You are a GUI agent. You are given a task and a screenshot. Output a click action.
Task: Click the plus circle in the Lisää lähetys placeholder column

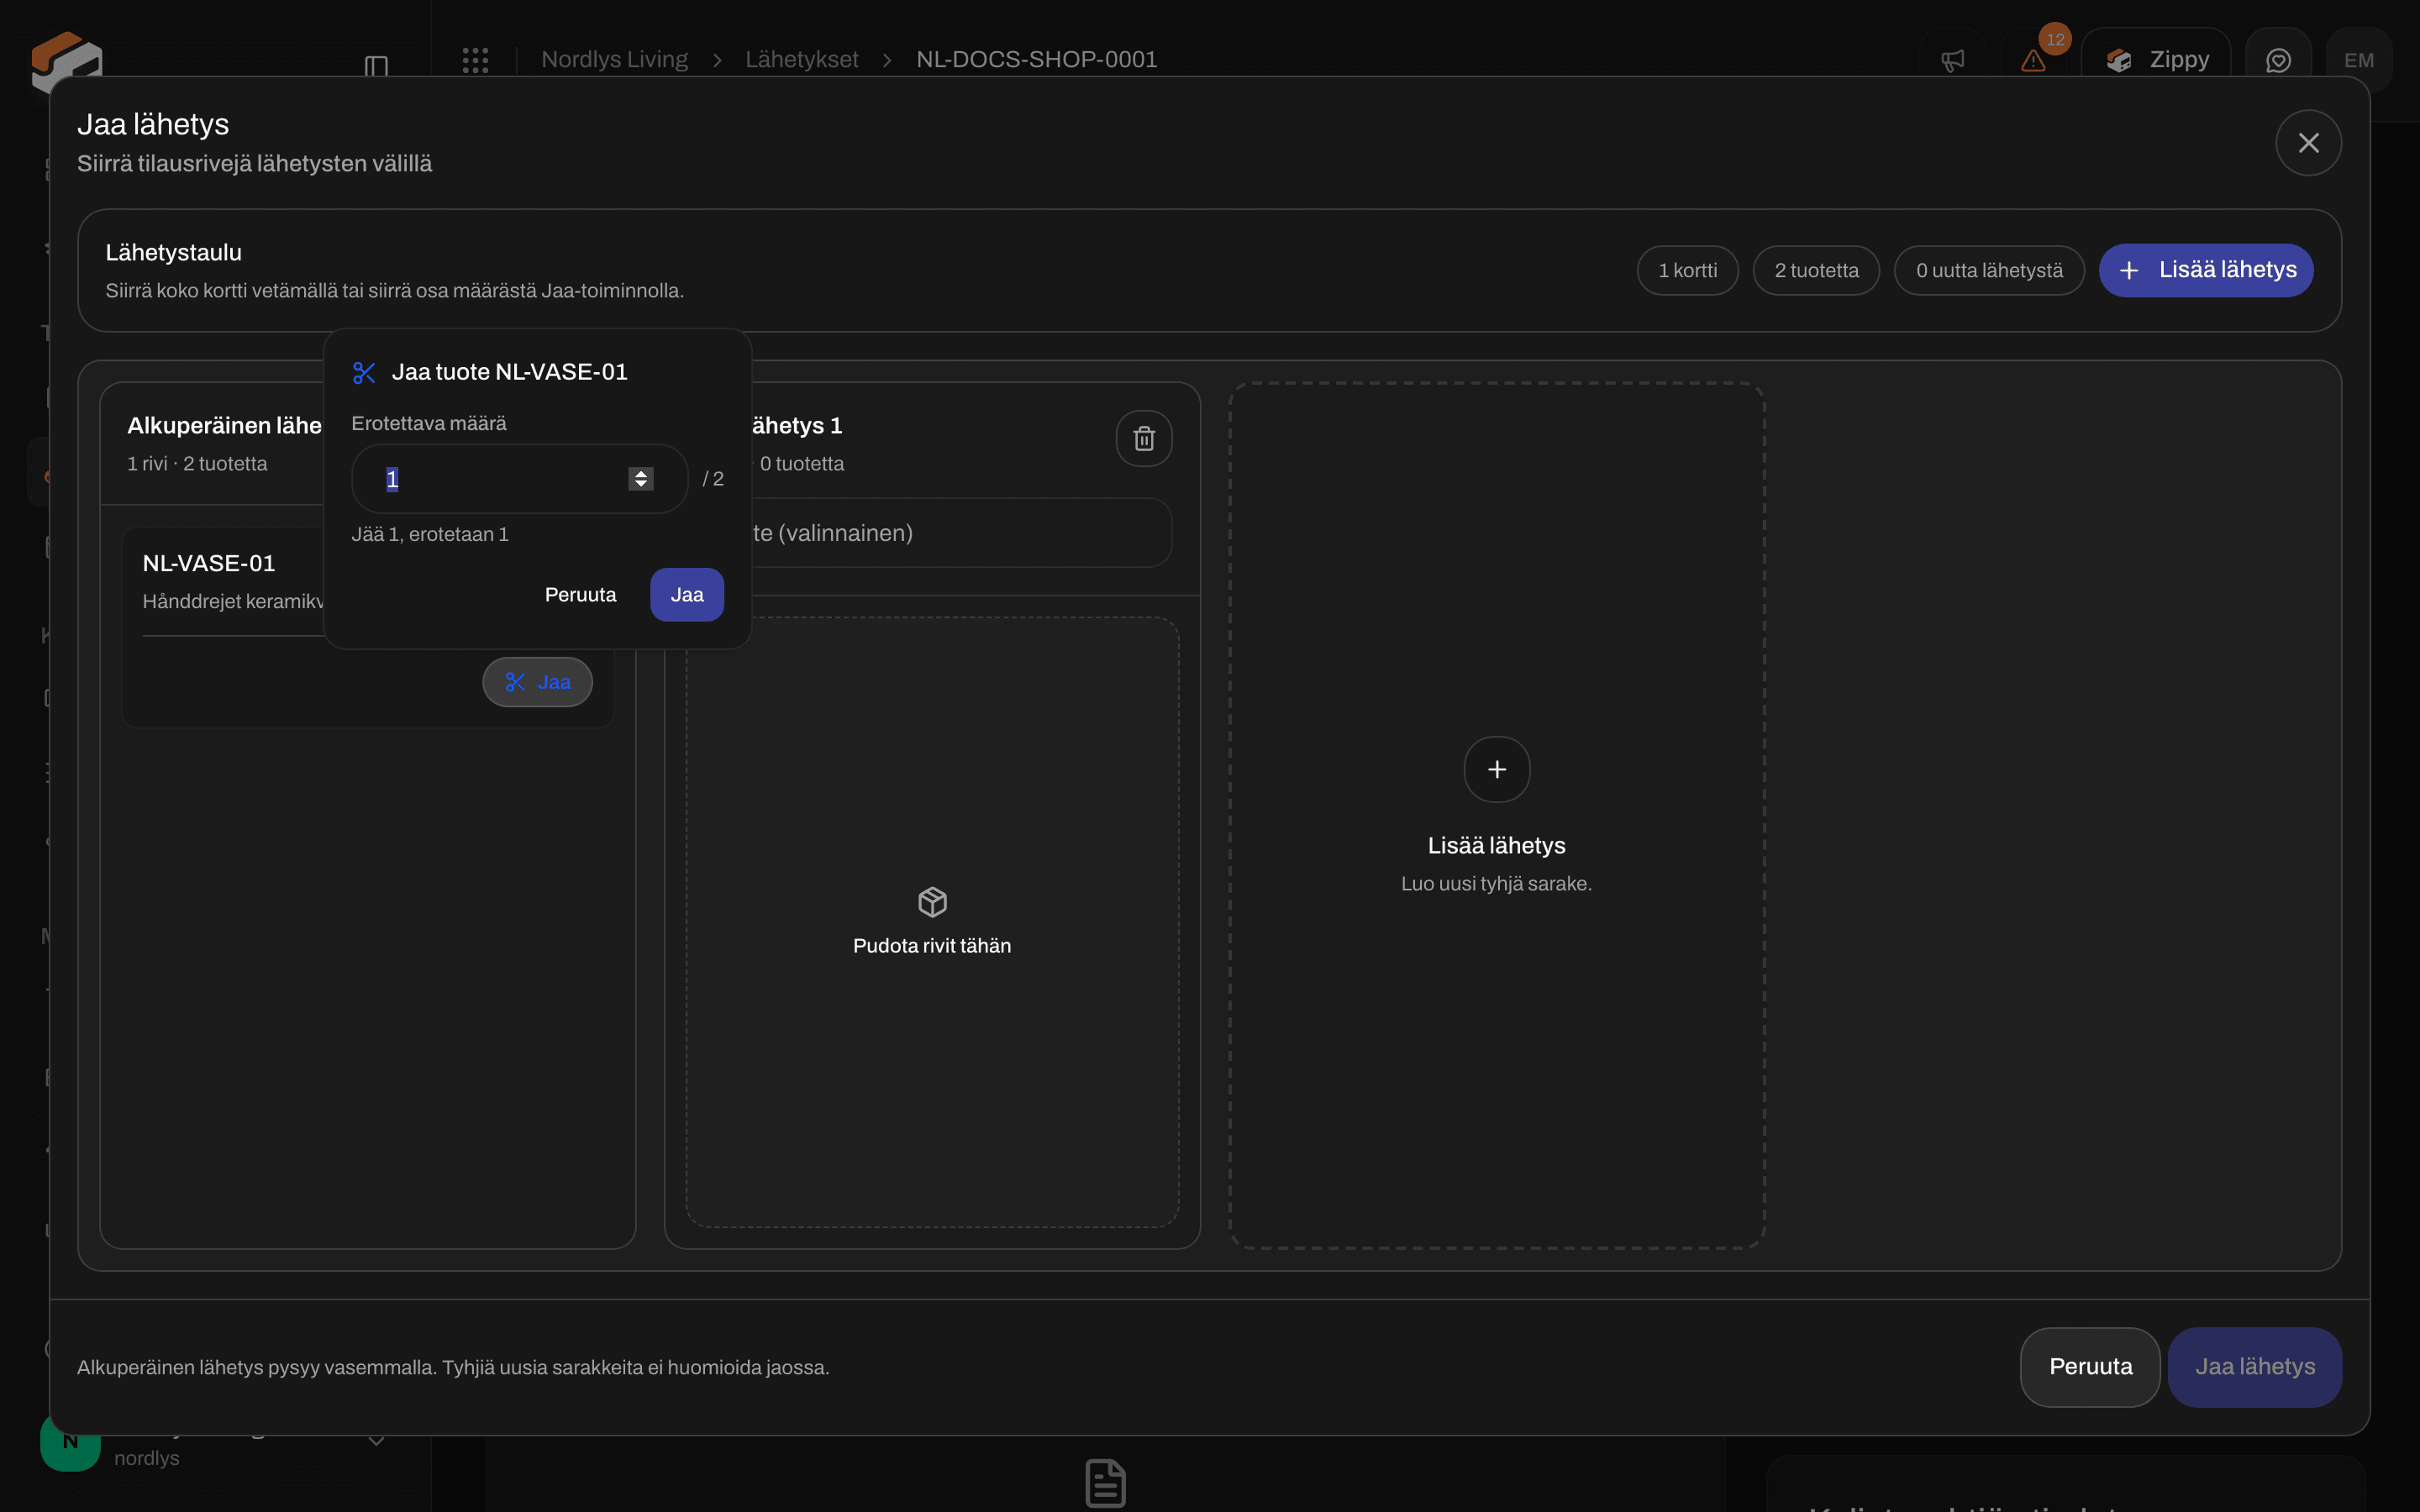[x=1496, y=769]
